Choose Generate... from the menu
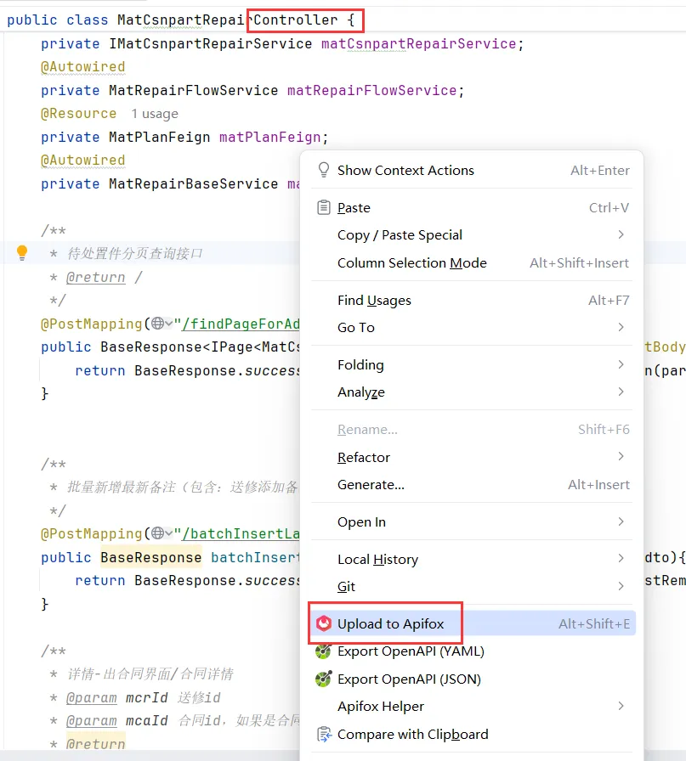This screenshot has width=686, height=761. click(x=473, y=485)
